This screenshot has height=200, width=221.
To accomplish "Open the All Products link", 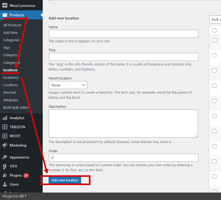I will pyautogui.click(x=12, y=25).
